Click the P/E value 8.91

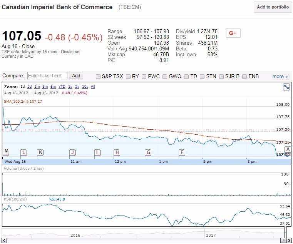click(164, 60)
